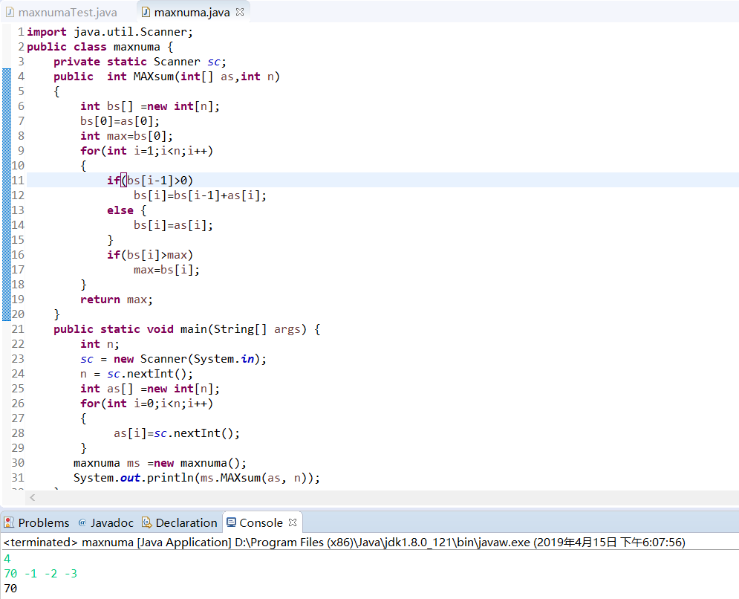This screenshot has width=739, height=599.
Task: Click 'int bs[] =new int[n];' line
Action: (150, 106)
